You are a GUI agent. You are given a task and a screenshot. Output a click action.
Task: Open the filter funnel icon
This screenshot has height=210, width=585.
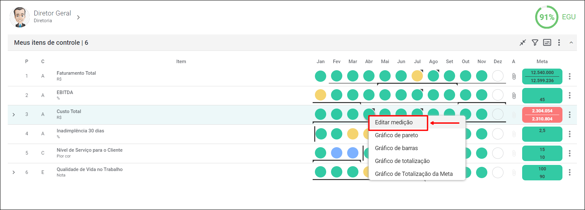click(x=535, y=43)
